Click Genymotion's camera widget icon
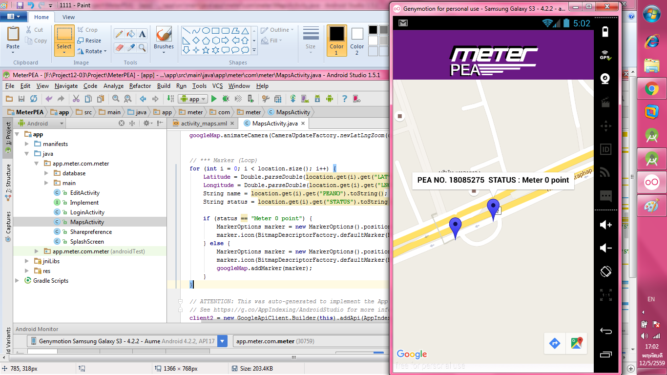This screenshot has height=375, width=667. (x=605, y=79)
